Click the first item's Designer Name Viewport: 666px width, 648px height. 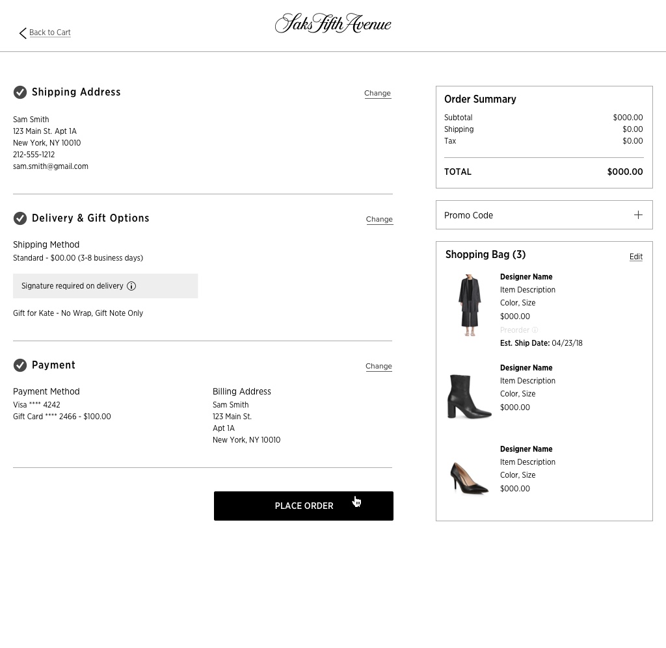click(526, 277)
